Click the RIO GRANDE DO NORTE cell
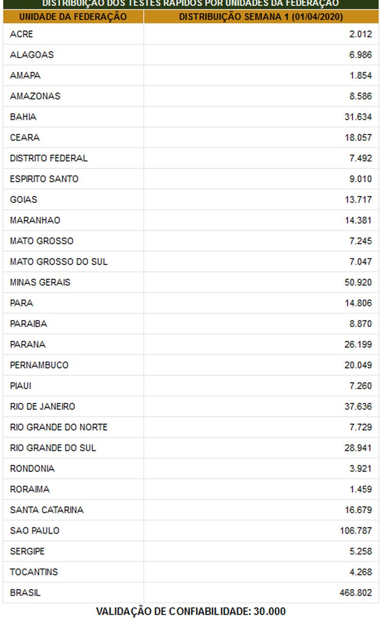The width and height of the screenshot is (391, 624). (x=59, y=427)
